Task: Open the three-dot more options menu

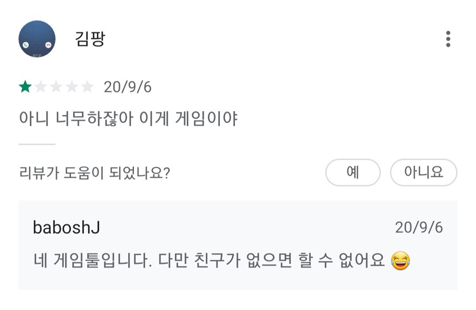Action: point(448,39)
